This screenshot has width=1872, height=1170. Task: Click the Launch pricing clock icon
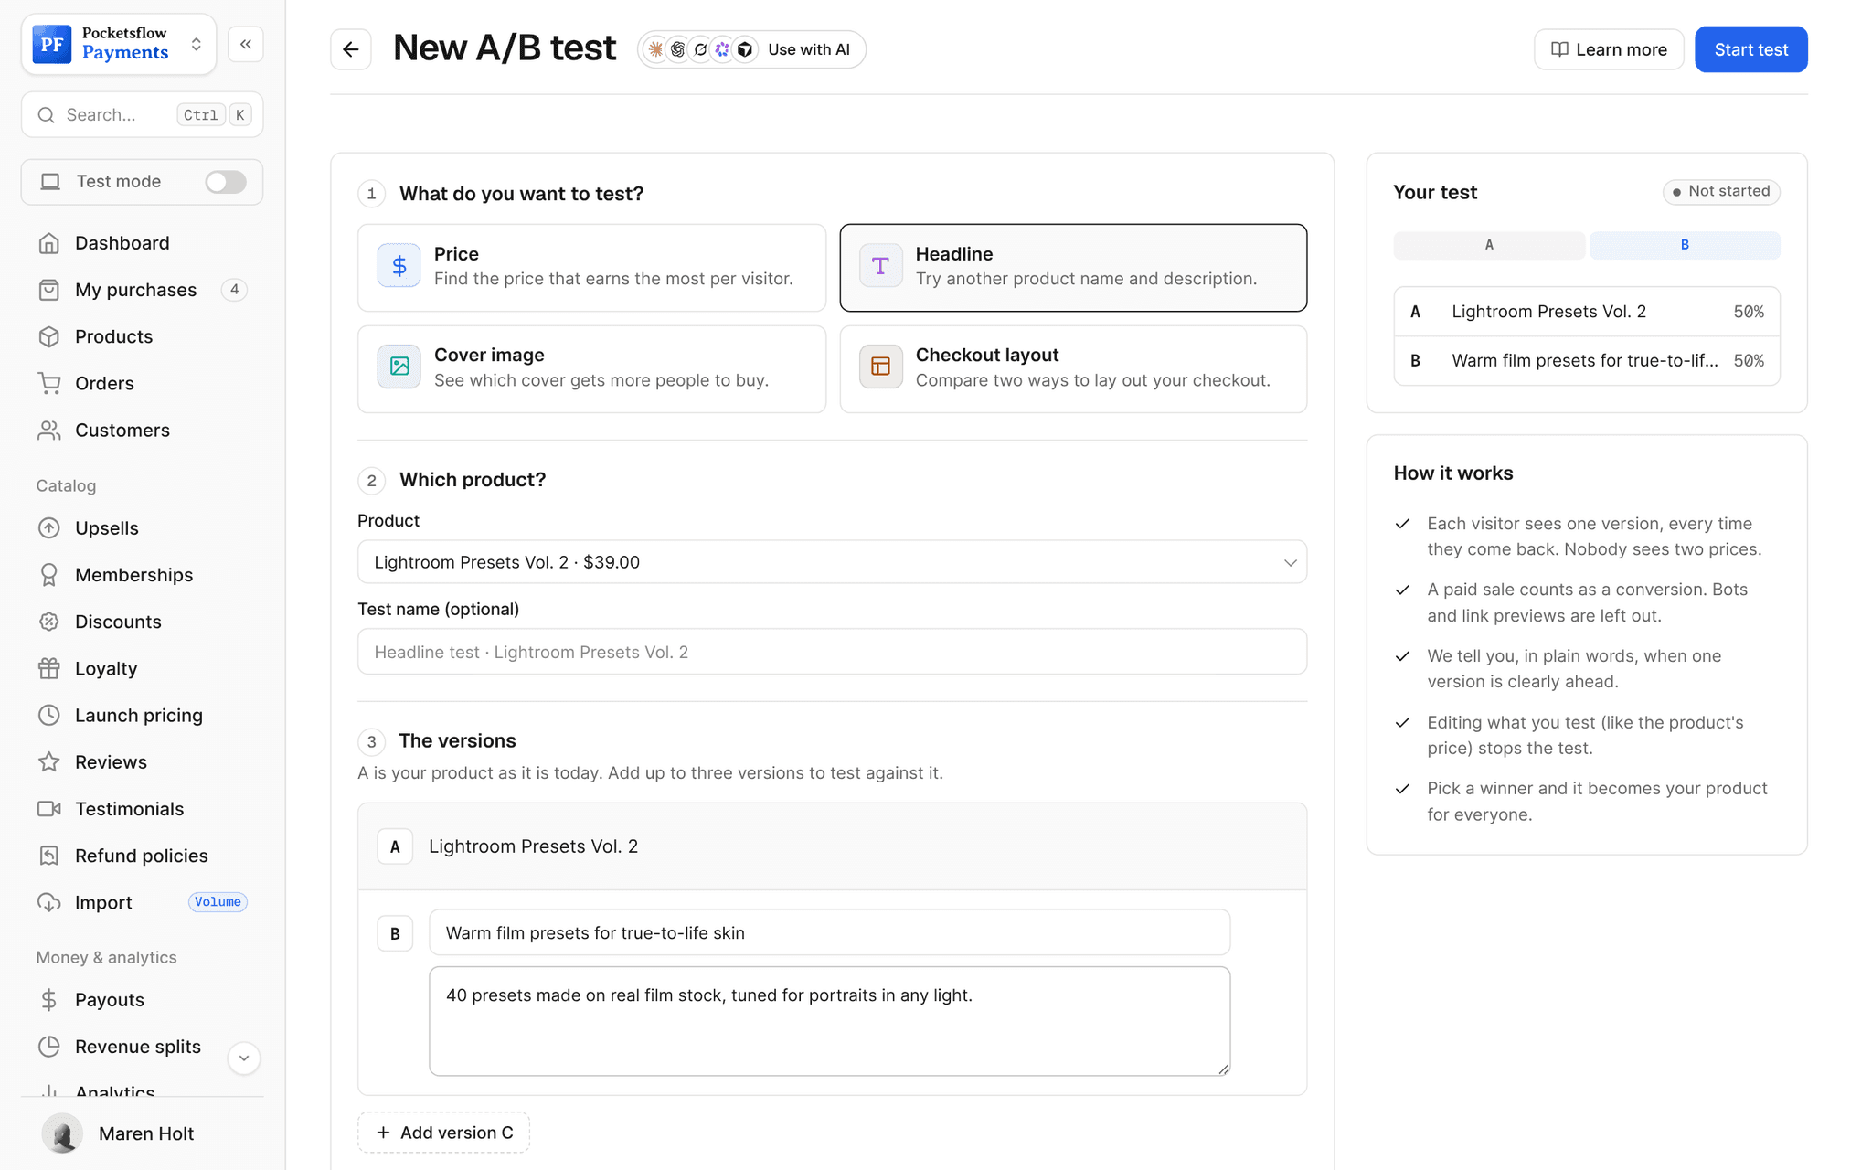pos(49,715)
